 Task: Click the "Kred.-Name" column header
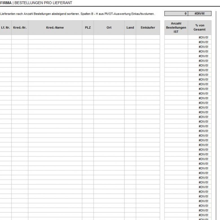(x=55, y=28)
